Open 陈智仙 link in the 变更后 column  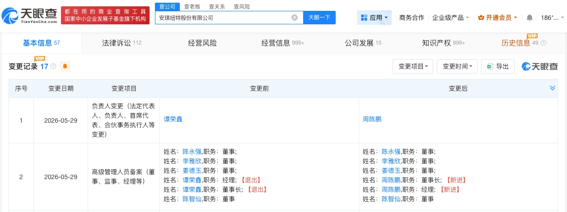coord(391,199)
